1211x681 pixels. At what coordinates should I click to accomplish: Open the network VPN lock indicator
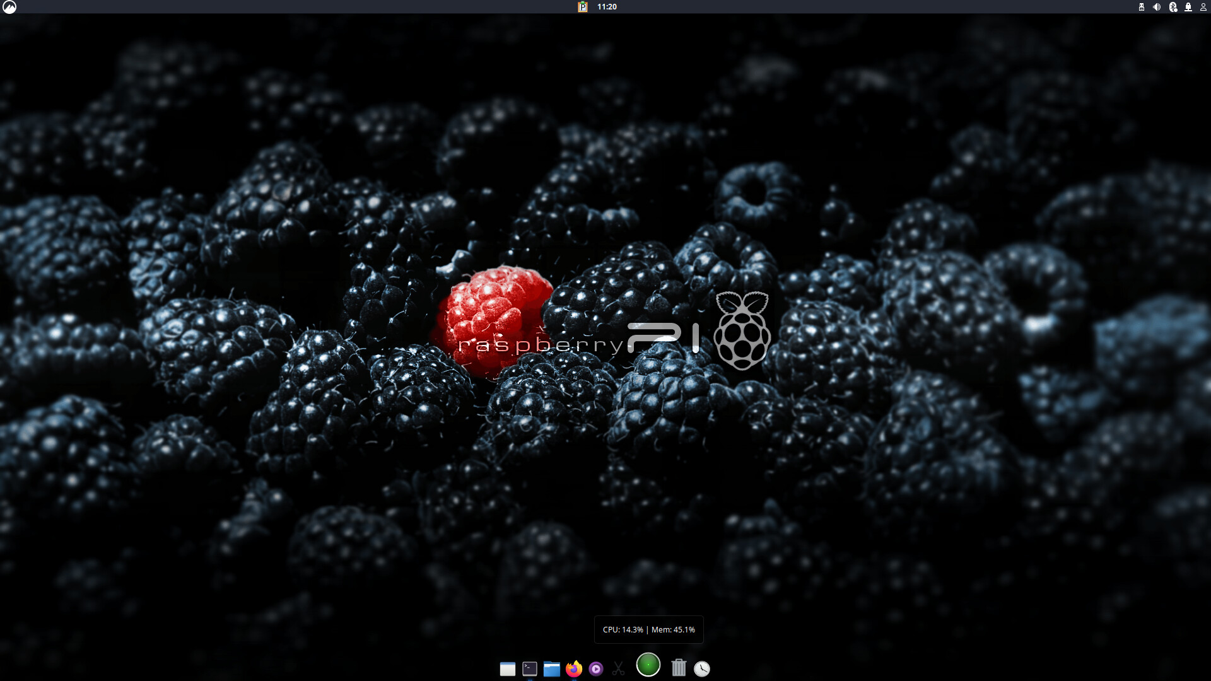(x=1188, y=7)
